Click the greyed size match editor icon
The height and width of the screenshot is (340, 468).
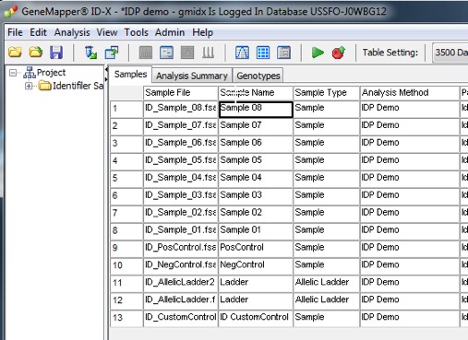(187, 53)
